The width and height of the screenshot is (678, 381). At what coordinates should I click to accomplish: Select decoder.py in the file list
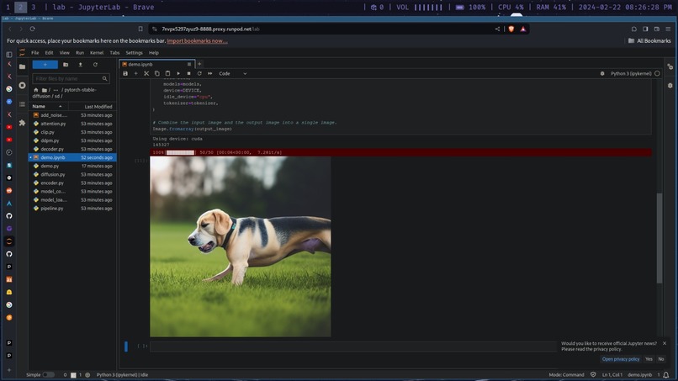pos(72,149)
